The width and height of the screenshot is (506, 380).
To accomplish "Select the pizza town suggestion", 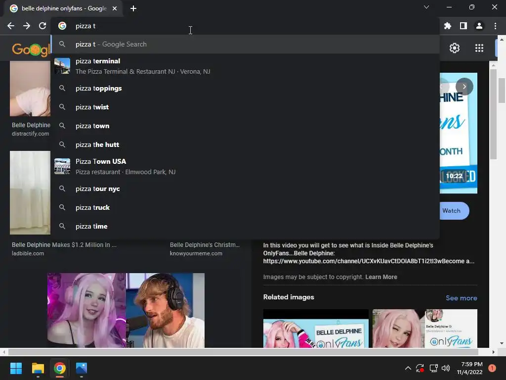I will click(x=245, y=126).
